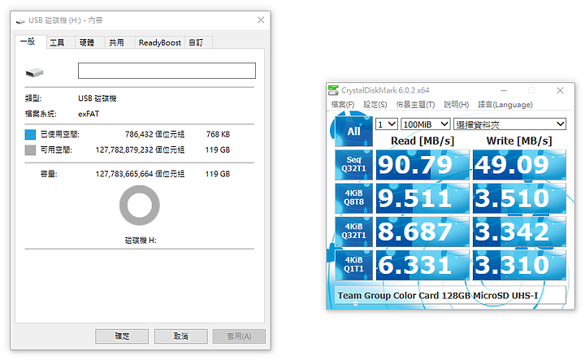This screenshot has height=360, width=585.
Task: Click the 6.331 read result
Action: pyautogui.click(x=422, y=265)
